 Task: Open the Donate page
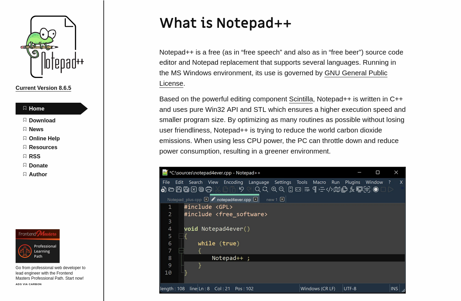coord(38,165)
